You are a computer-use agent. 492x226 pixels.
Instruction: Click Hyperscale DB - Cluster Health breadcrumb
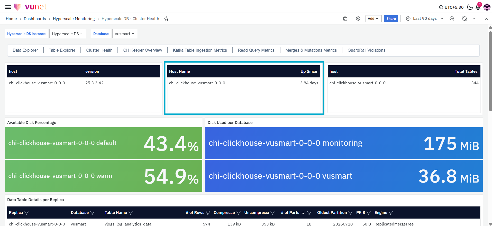click(130, 19)
